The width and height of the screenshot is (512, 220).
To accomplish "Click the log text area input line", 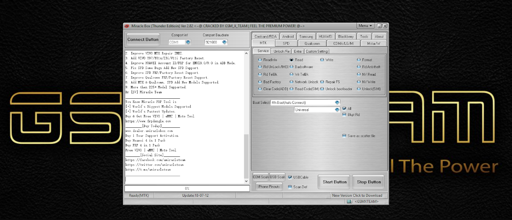I will click(x=185, y=179).
